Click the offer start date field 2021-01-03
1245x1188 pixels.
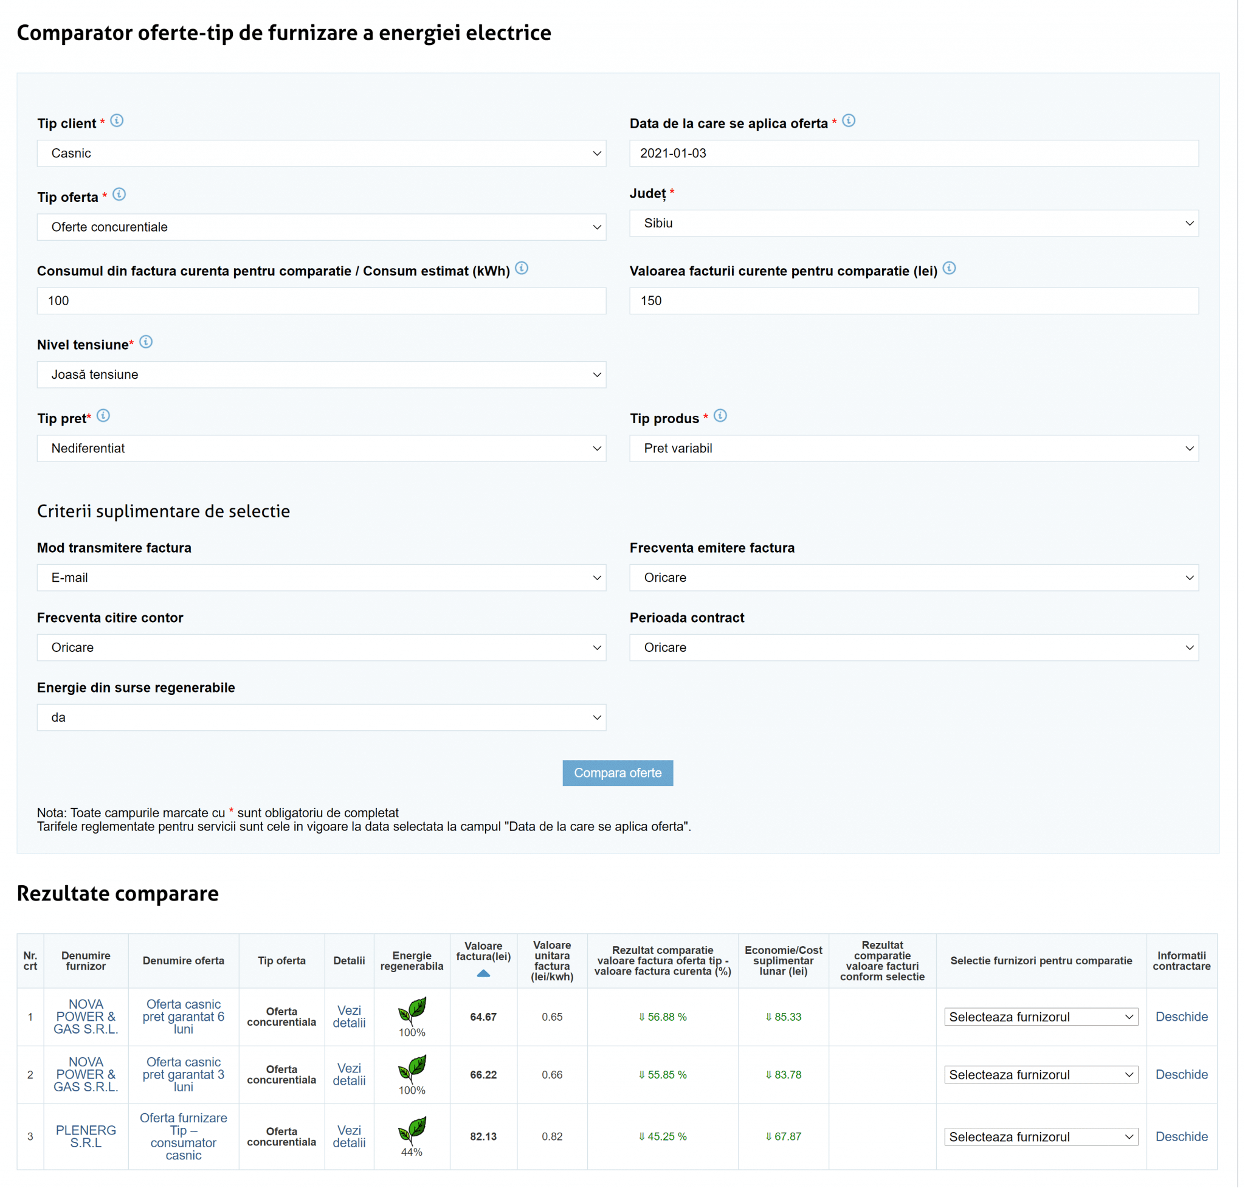pyautogui.click(x=914, y=153)
